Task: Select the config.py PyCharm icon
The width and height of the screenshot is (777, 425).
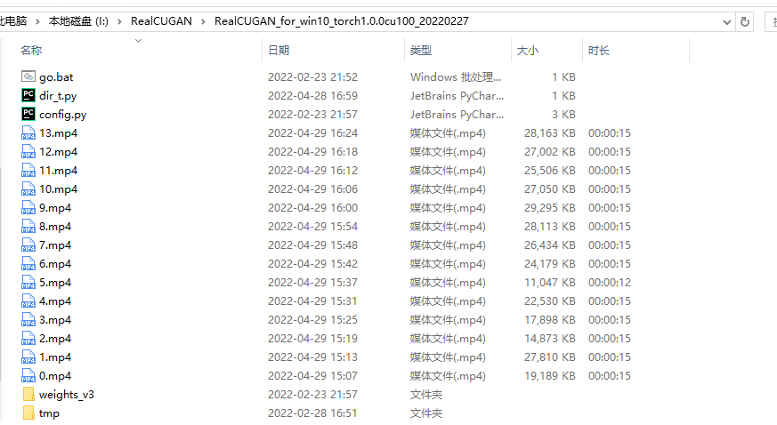Action: click(x=28, y=114)
